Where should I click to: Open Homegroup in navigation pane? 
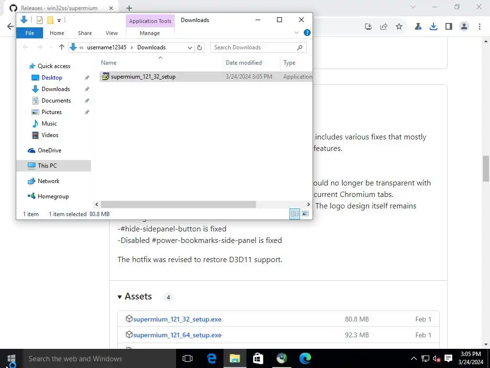coord(53,196)
